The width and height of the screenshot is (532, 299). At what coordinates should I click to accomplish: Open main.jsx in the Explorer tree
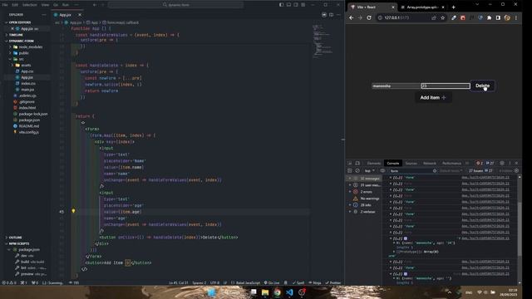tap(27, 90)
